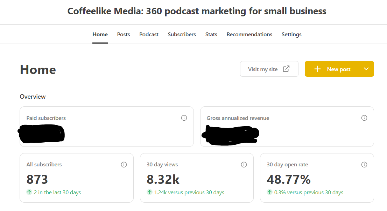This screenshot has height=211, width=387.
Task: Show info for 30 day open rate
Action: [364, 165]
